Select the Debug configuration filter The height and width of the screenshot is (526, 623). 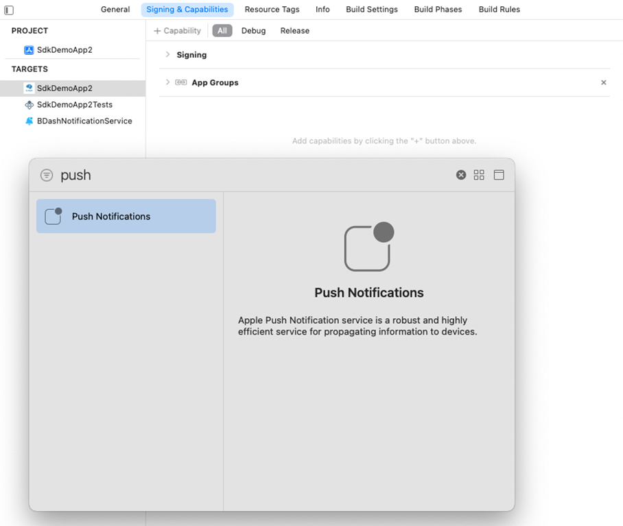pos(253,31)
